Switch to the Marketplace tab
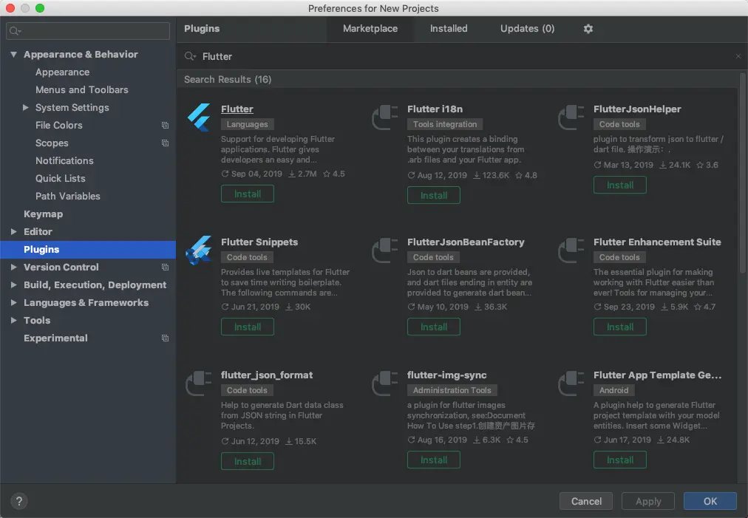This screenshot has width=748, height=518. pos(370,29)
